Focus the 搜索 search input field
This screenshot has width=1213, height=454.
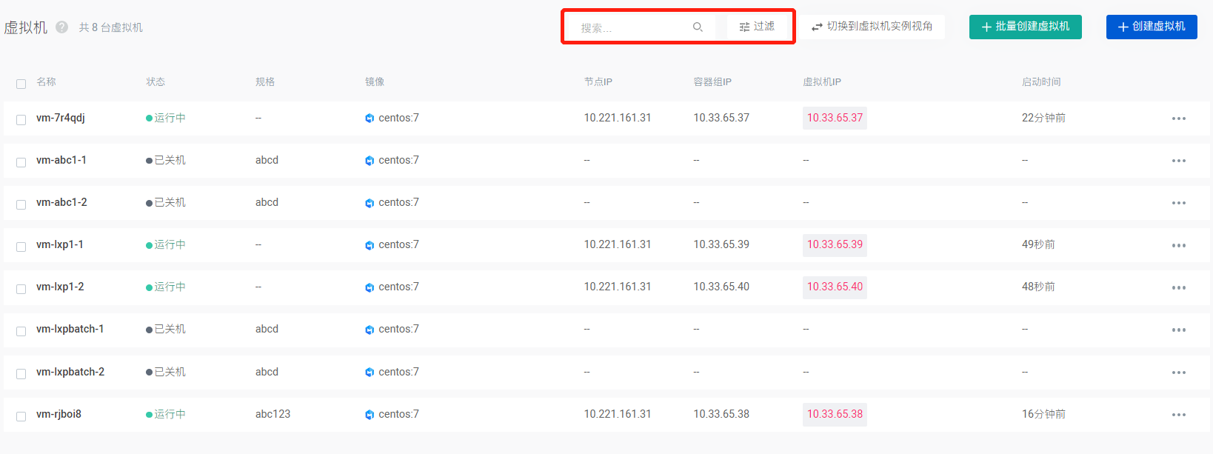click(633, 28)
